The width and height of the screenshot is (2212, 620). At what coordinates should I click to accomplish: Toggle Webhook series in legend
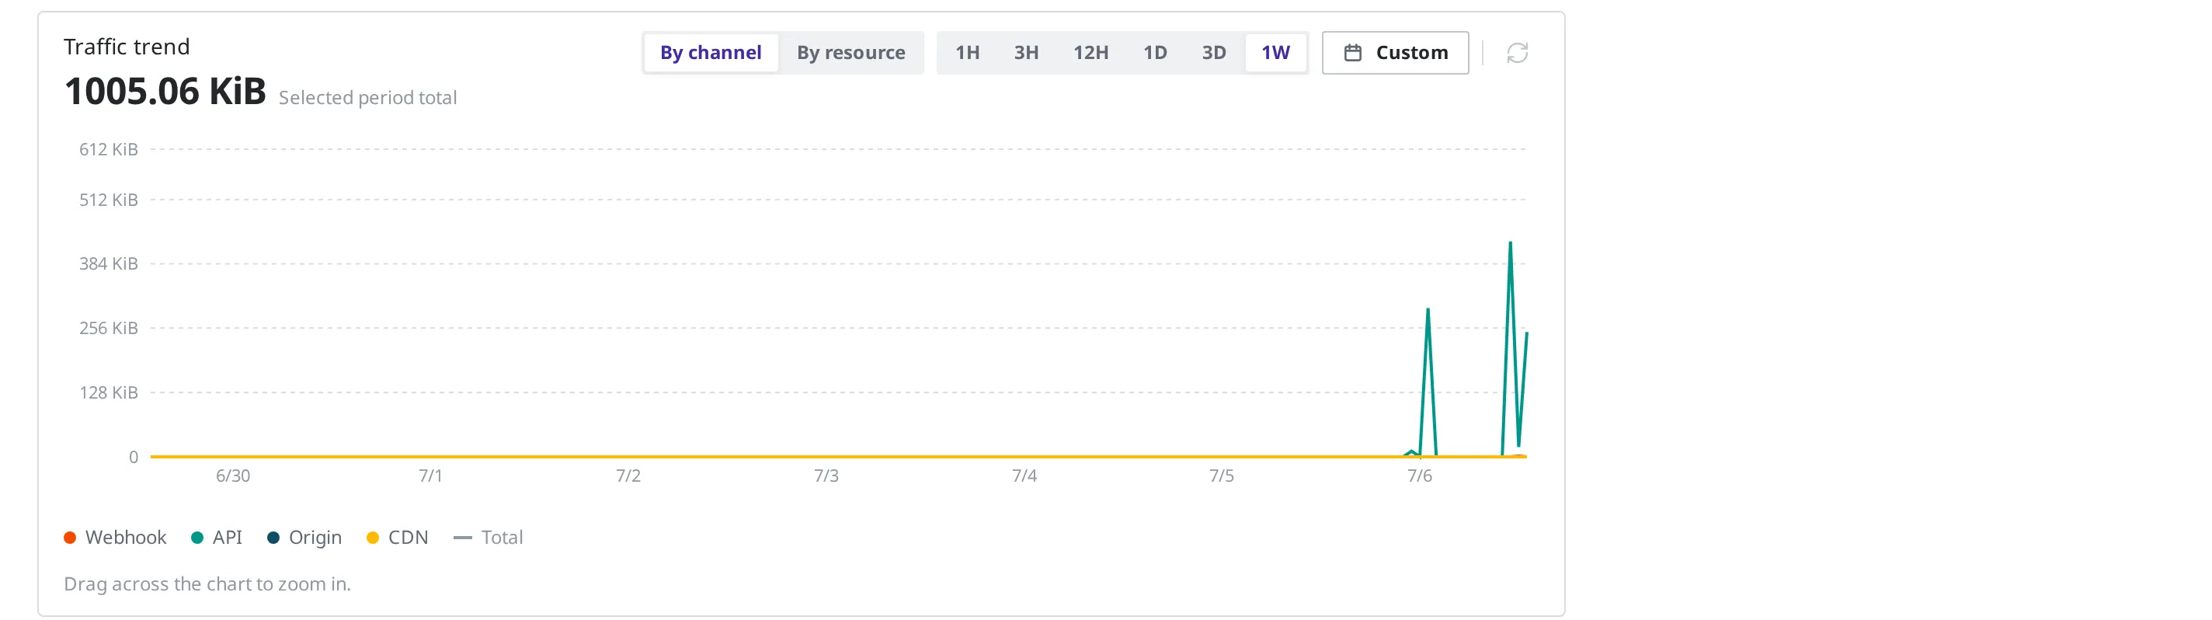[115, 538]
